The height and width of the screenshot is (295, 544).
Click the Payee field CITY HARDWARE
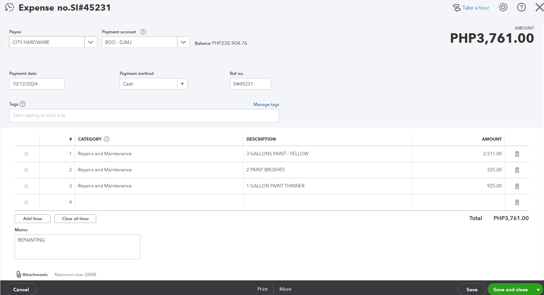[47, 42]
